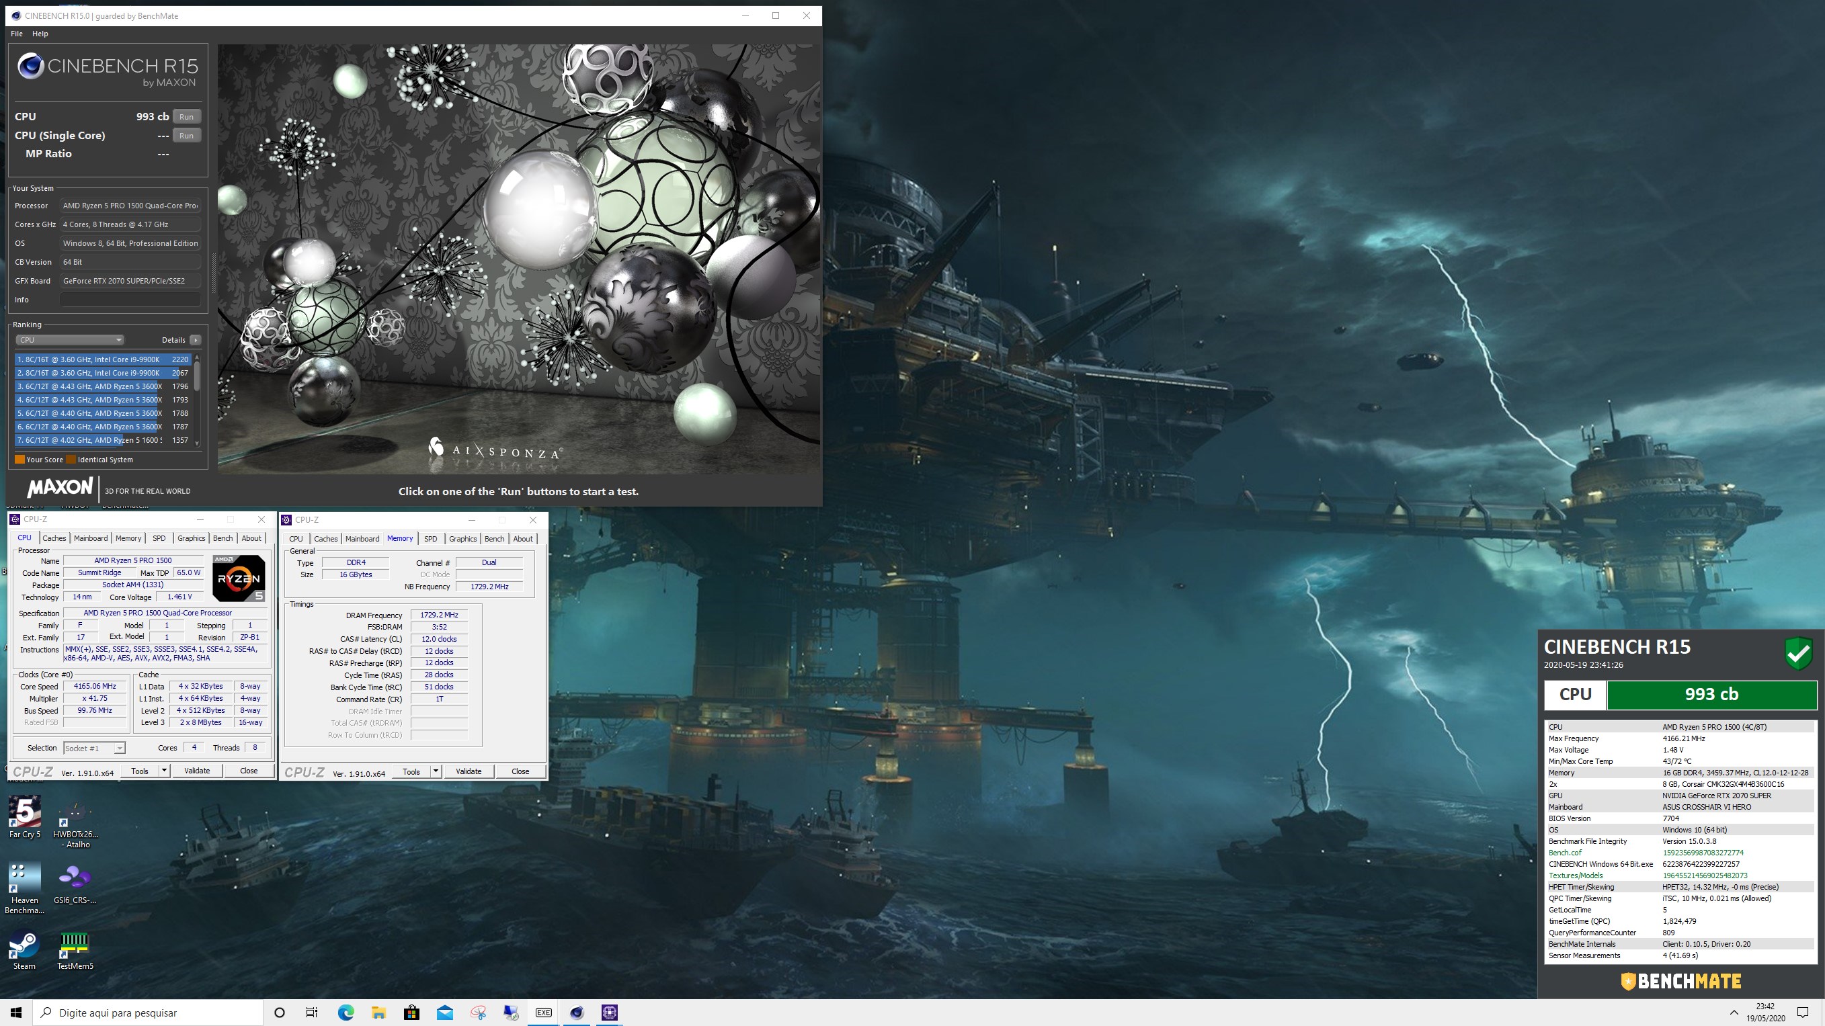Switch to Memory tab in left CPU-Z
The width and height of the screenshot is (1825, 1026).
pos(128,538)
